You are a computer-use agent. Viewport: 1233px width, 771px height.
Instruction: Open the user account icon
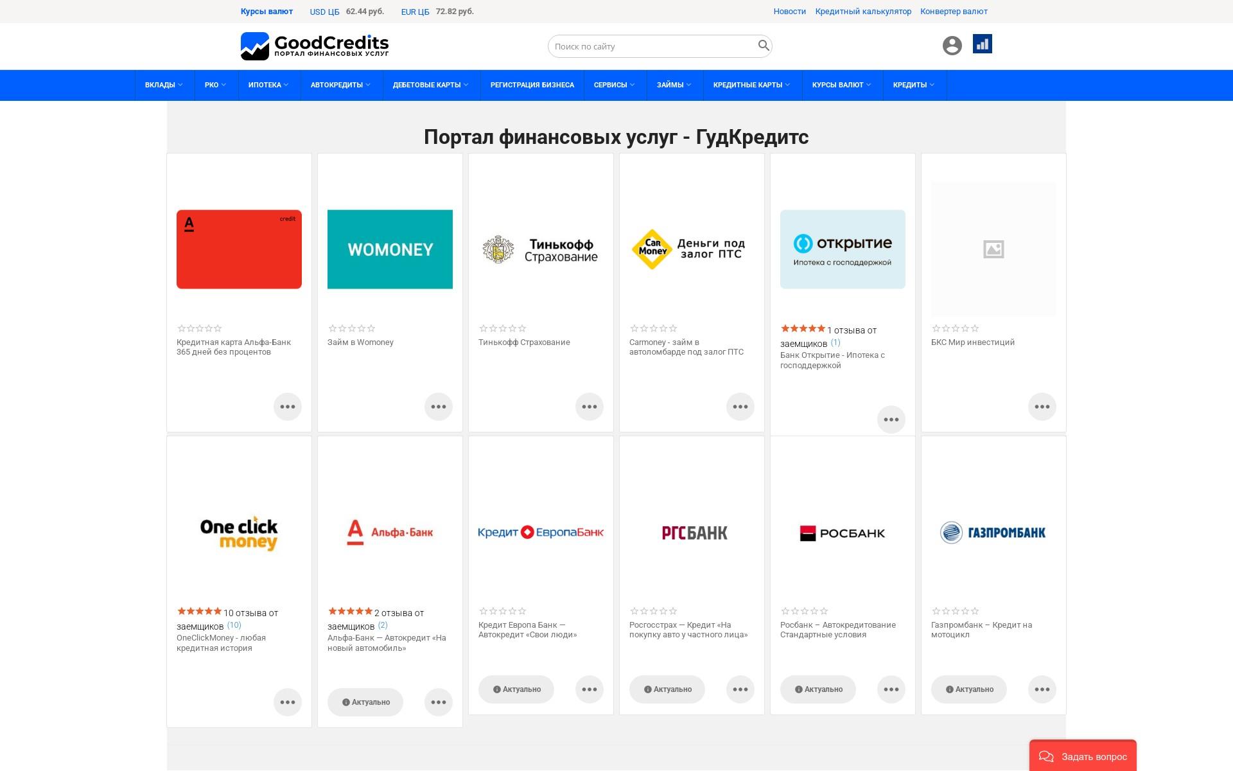[952, 46]
